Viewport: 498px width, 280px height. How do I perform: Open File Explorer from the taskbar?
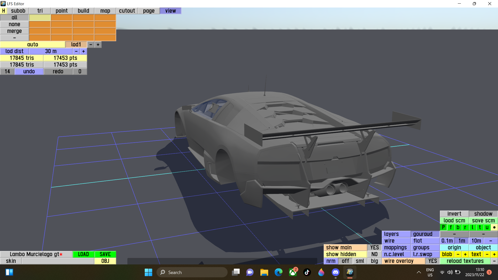pyautogui.click(x=264, y=272)
